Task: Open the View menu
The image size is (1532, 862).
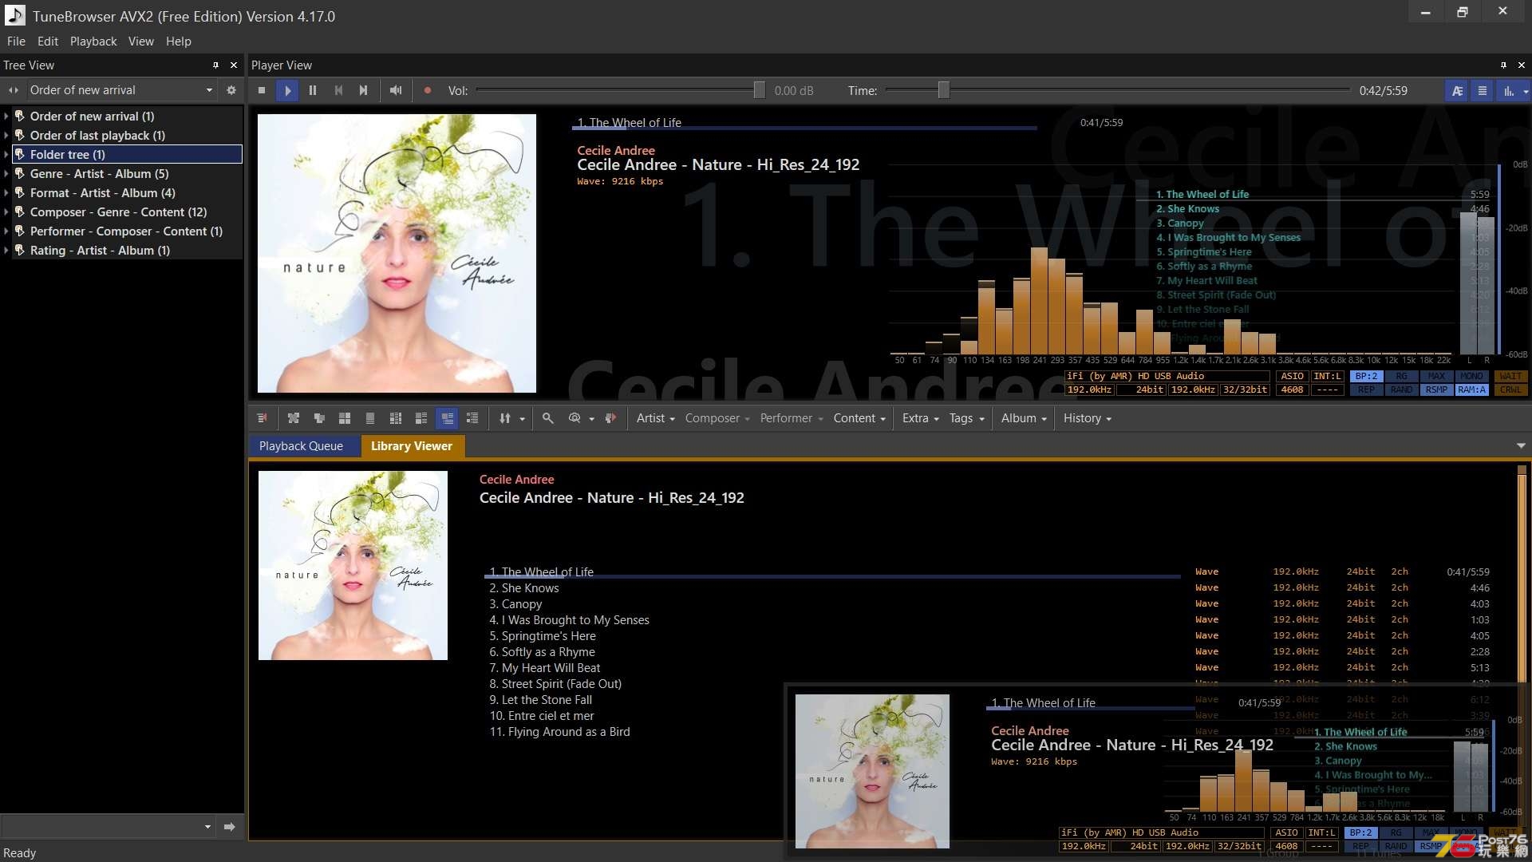Action: [x=141, y=42]
